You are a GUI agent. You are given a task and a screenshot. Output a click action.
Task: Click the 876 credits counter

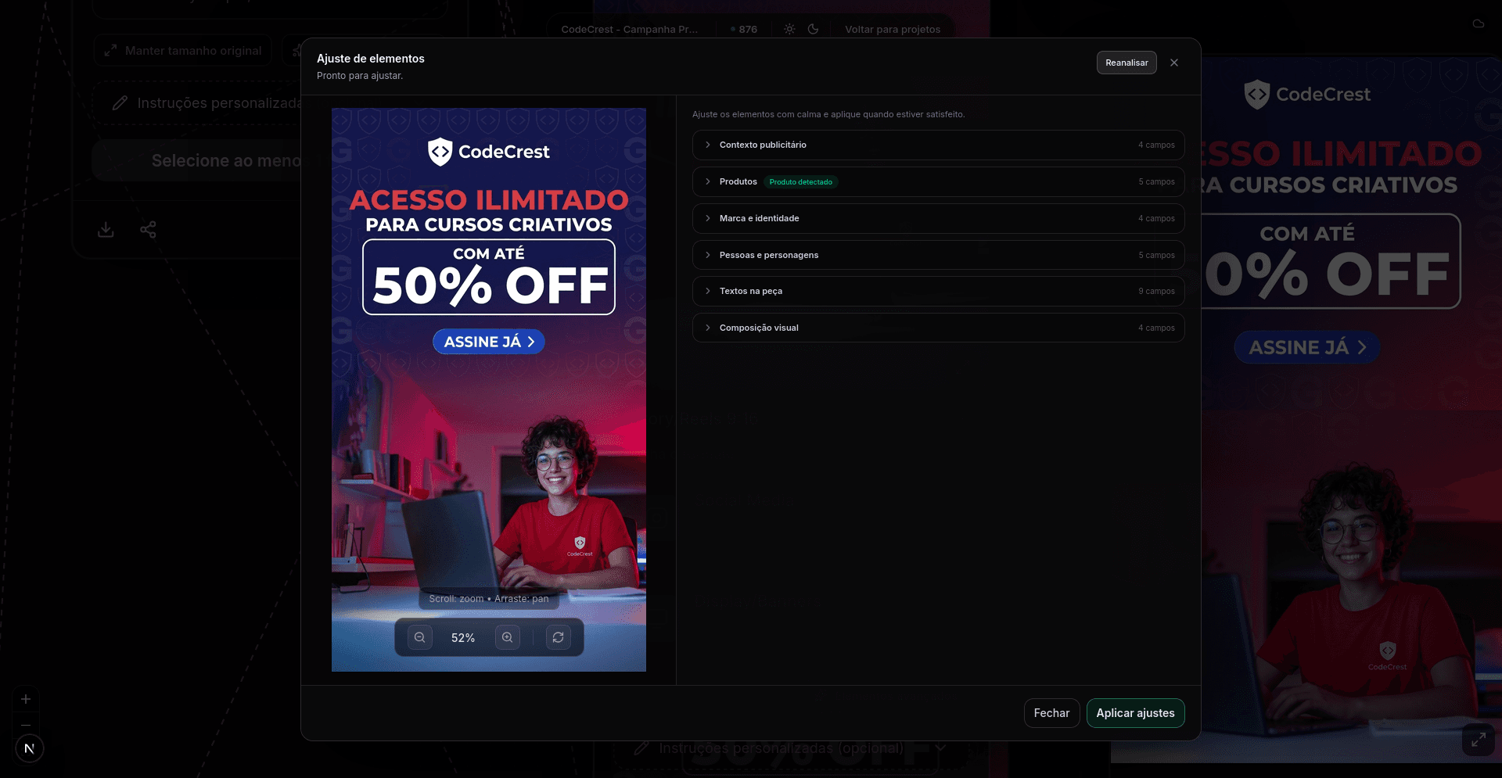click(744, 30)
